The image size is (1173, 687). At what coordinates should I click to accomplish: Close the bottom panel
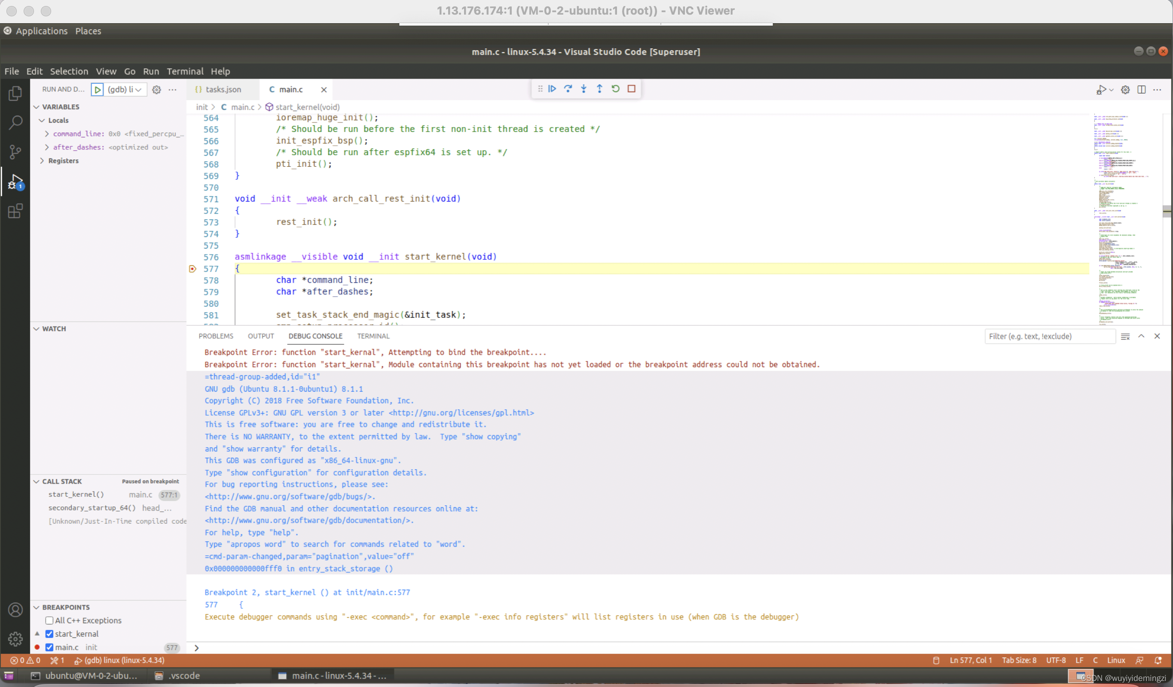coord(1157,336)
